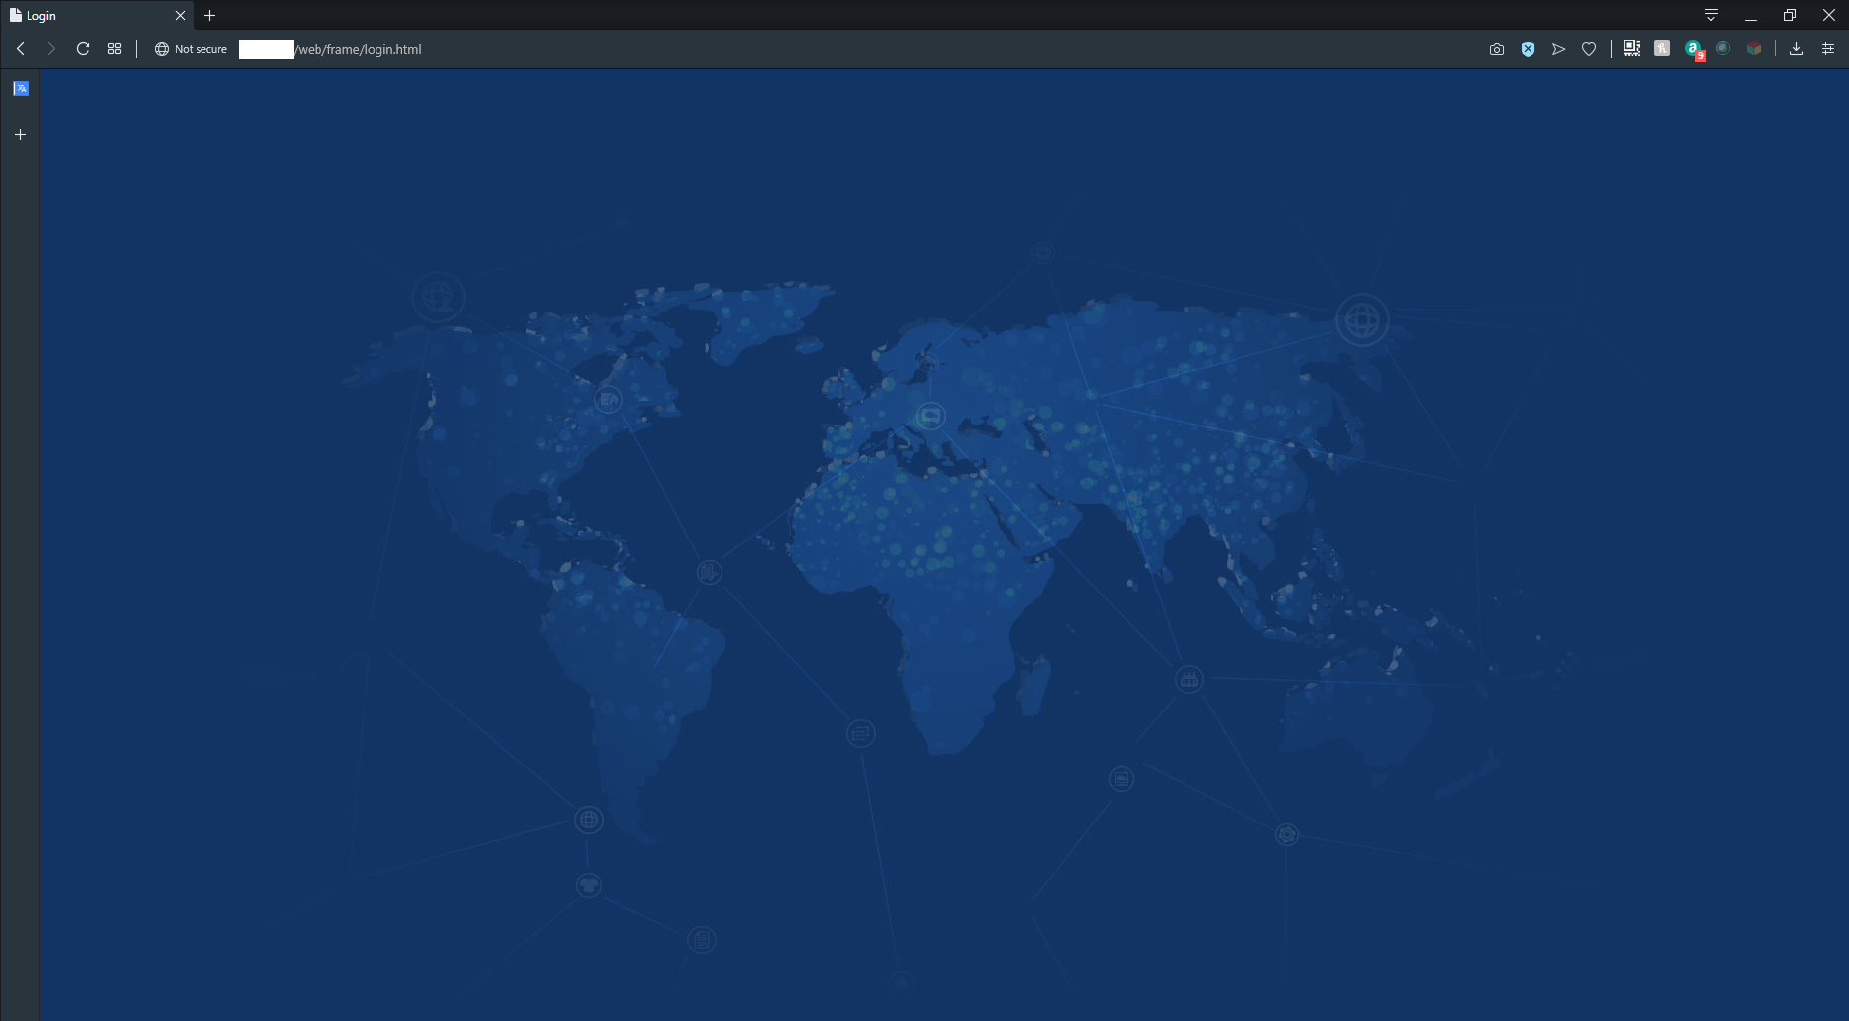Viewport: 1849px width, 1021px height.
Task: Take a snapshot with the camera icon
Action: tap(1496, 49)
